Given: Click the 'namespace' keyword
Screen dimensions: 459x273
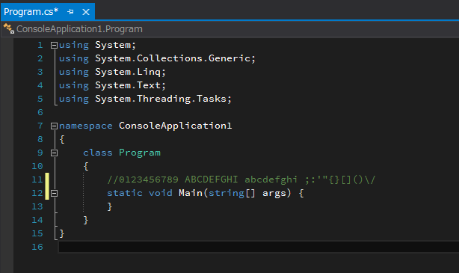Looking at the screenshot, I should click(x=85, y=126).
